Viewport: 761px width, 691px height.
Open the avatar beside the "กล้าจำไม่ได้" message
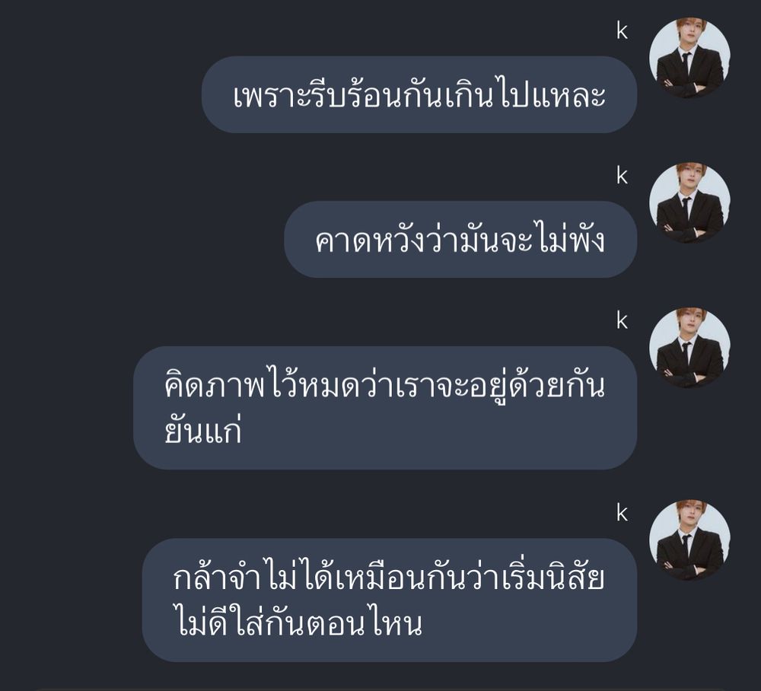pos(689,540)
